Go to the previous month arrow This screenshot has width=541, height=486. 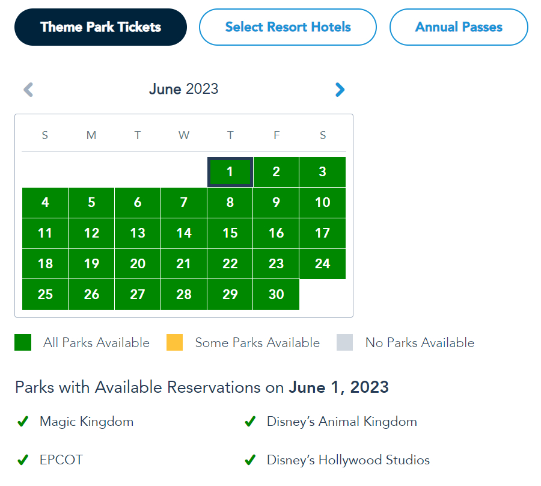[x=28, y=90]
